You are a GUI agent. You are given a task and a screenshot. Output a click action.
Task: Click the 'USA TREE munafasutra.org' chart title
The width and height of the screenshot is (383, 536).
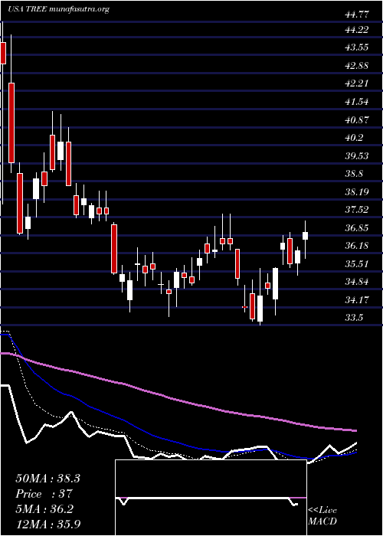click(58, 9)
